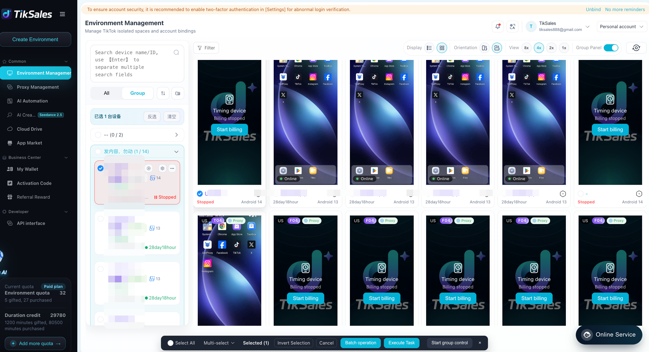Click hexagon icon under Android 14 stopped device

639,194
